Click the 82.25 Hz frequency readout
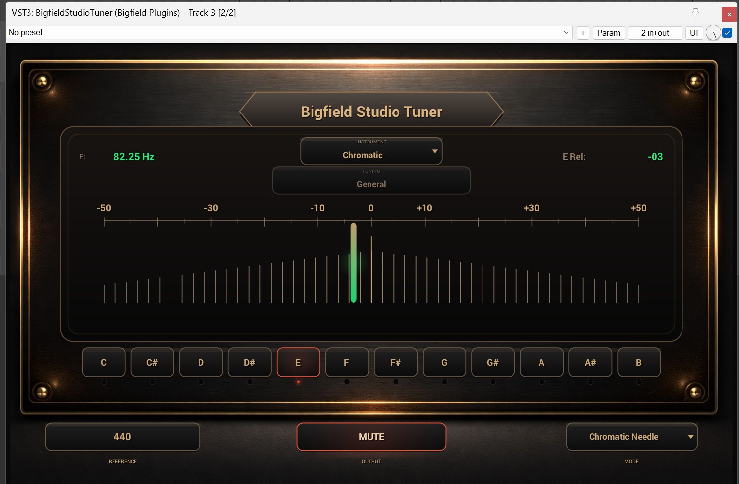 coord(134,157)
